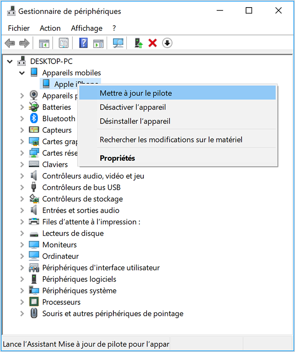Image resolution: width=295 pixels, height=352 pixels.
Task: Click the update driver toolbar icon
Action: [x=138, y=43]
